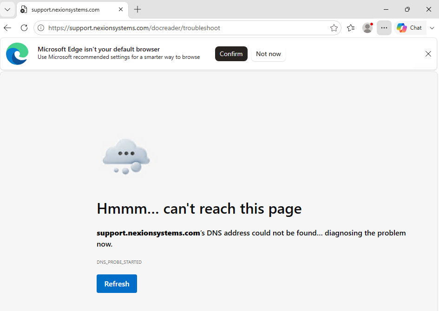Image resolution: width=439 pixels, height=311 pixels.
Task: Open Copilot Chat
Action: (410, 28)
